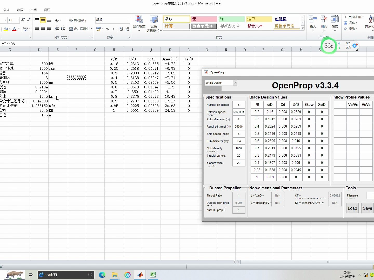This screenshot has width=374, height=280.
Task: Open the phonetic guide (wén) tool
Action: coord(25,29)
